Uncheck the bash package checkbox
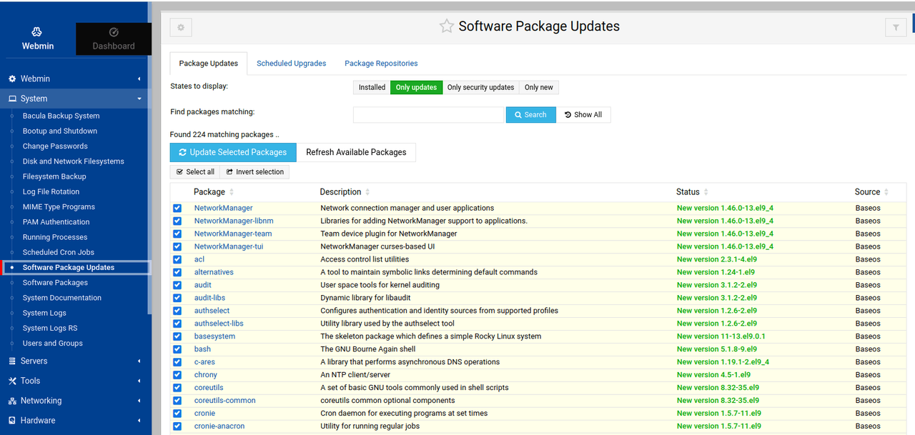Image resolution: width=915 pixels, height=435 pixels. coord(177,349)
